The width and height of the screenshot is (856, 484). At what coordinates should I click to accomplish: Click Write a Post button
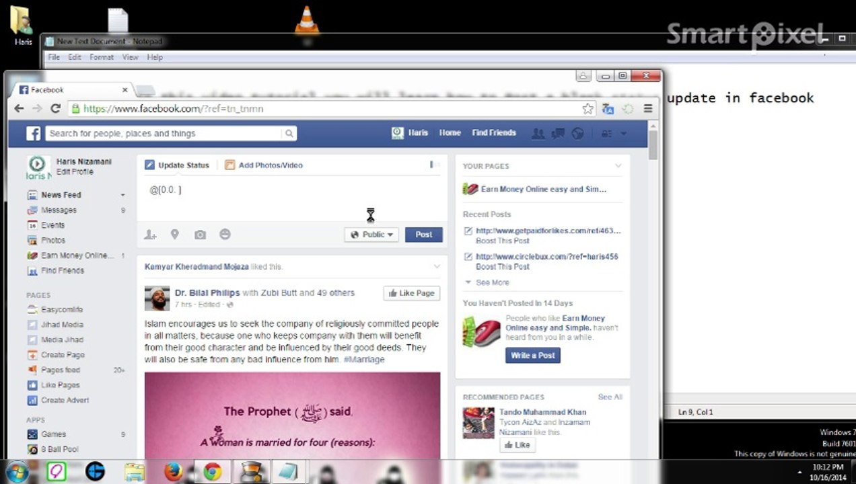click(533, 355)
